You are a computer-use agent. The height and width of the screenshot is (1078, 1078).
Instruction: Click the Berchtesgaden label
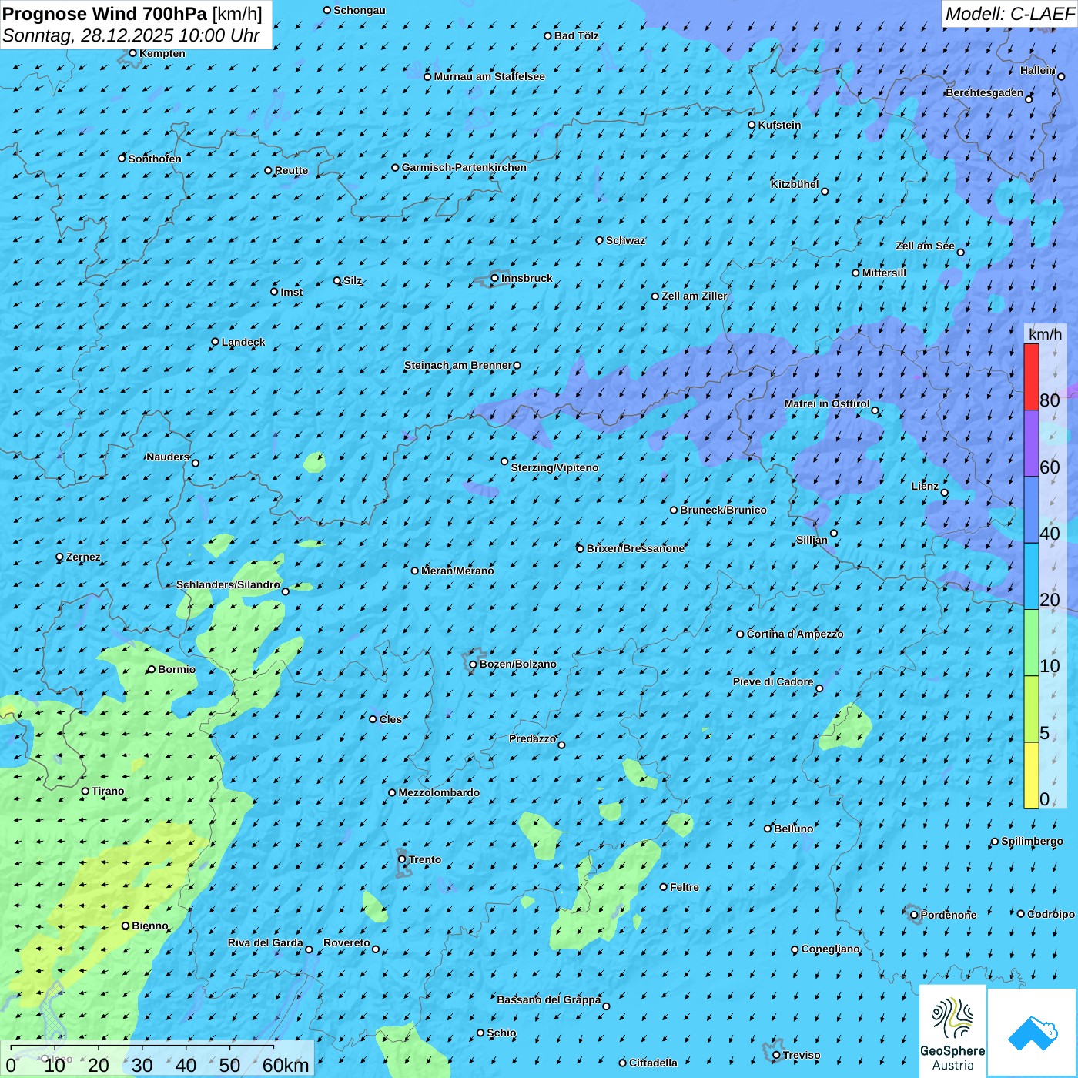click(x=985, y=92)
